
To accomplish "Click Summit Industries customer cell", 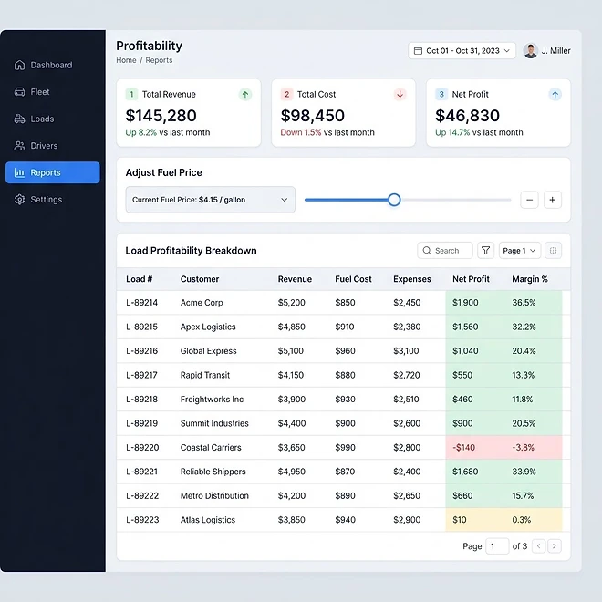I will coord(214,423).
